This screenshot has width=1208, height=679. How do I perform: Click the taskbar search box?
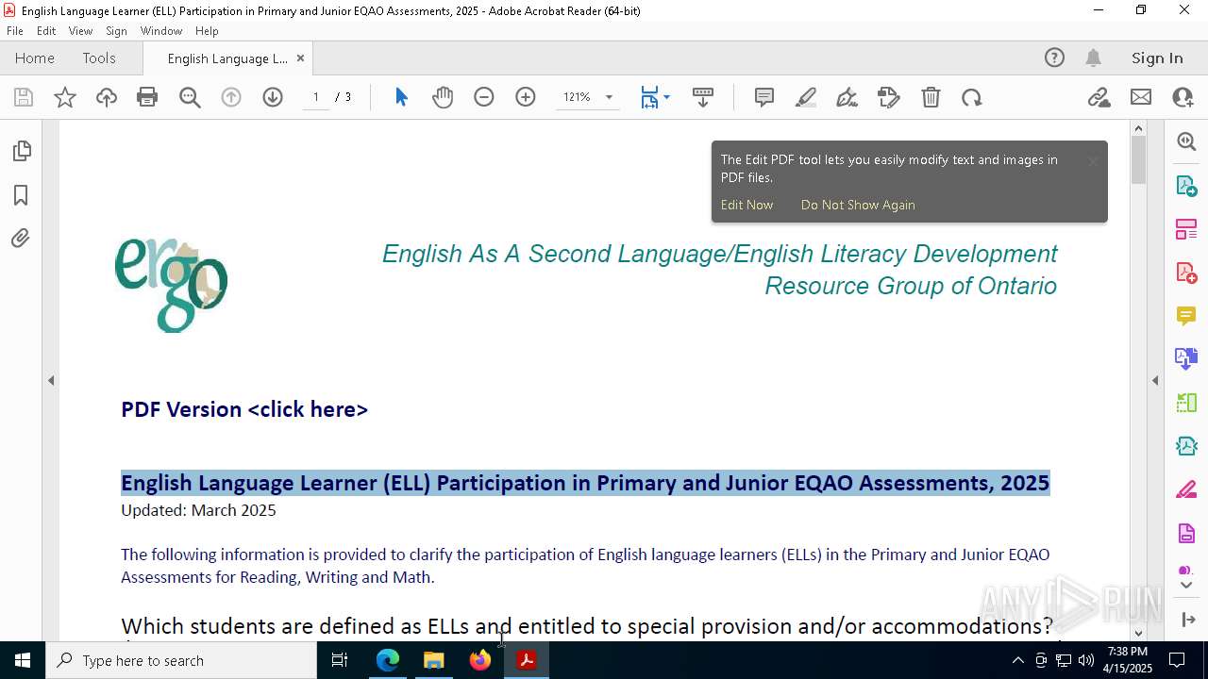[x=181, y=660]
